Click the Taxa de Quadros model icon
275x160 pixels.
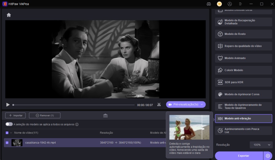220,106
